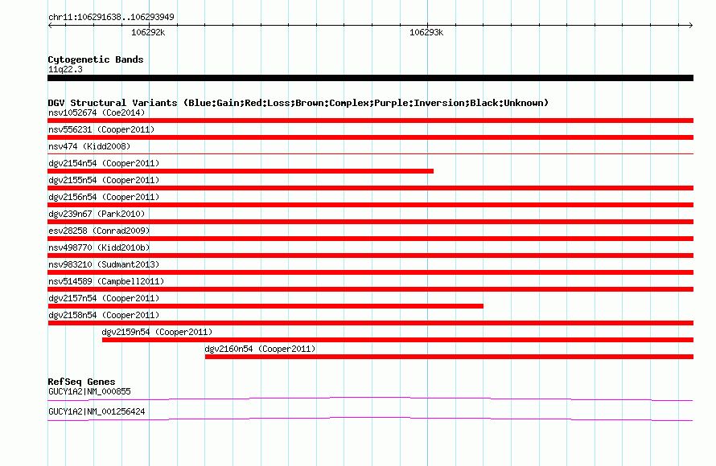Select dgv2154n54 (Cooper2011) label
The image size is (716, 466).
tap(104, 163)
